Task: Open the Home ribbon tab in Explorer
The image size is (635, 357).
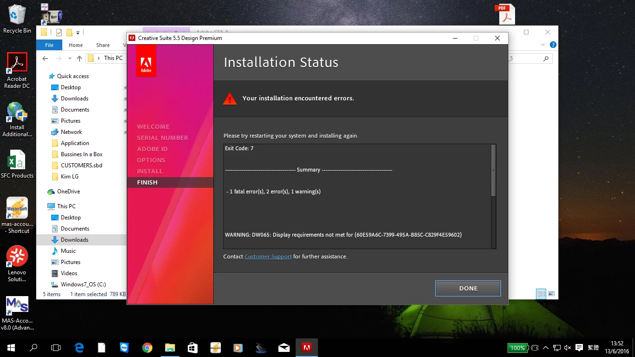Action: point(76,45)
